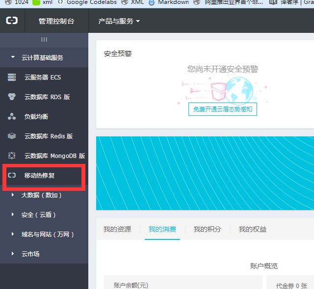Click the MongoDB database icon
Image resolution: width=314 pixels, height=289 pixels.
(12, 156)
